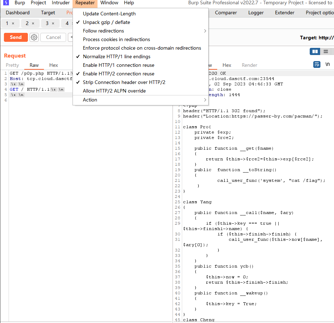Switch response view to Hex
The width and height of the screenshot is (334, 323).
226,65
